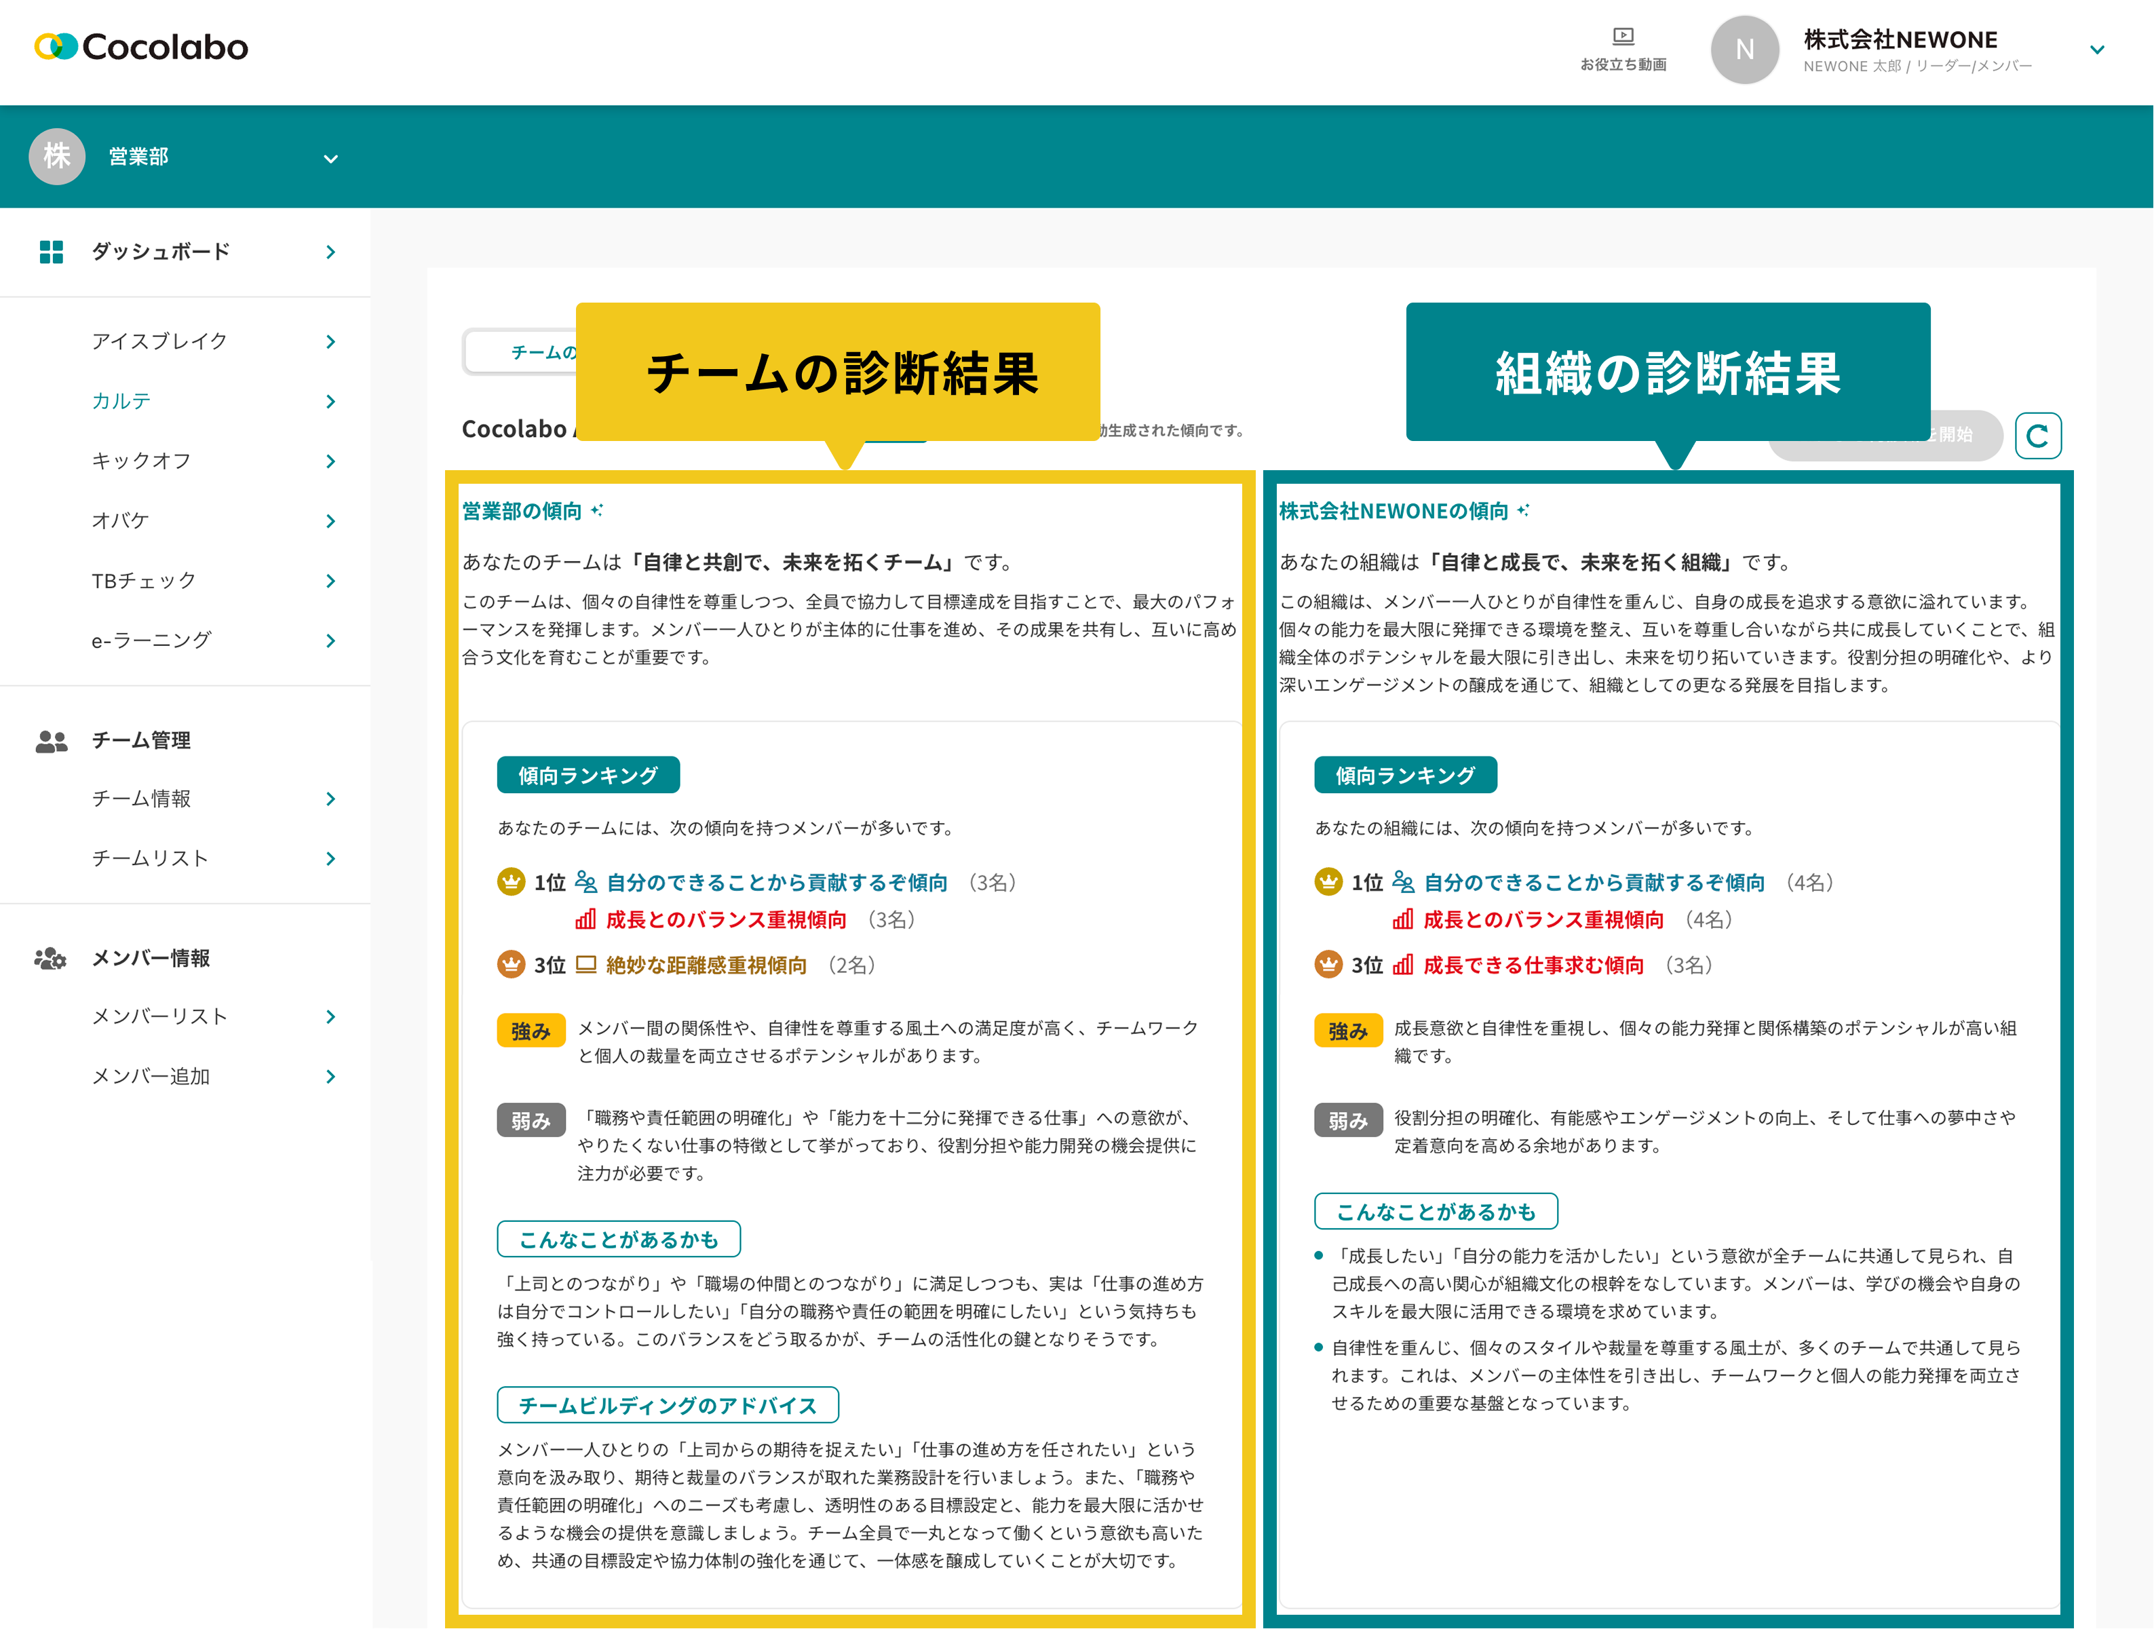The width and height of the screenshot is (2154, 1629).
Task: Open メンバーリスト in the sidebar
Action: pyautogui.click(x=159, y=1016)
